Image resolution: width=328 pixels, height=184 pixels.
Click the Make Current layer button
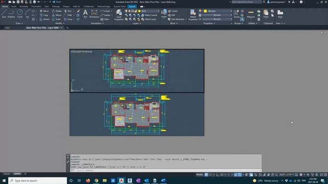click(149, 15)
